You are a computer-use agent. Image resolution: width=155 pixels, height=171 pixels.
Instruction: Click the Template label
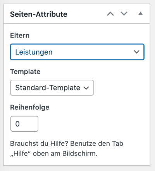click(x=25, y=72)
